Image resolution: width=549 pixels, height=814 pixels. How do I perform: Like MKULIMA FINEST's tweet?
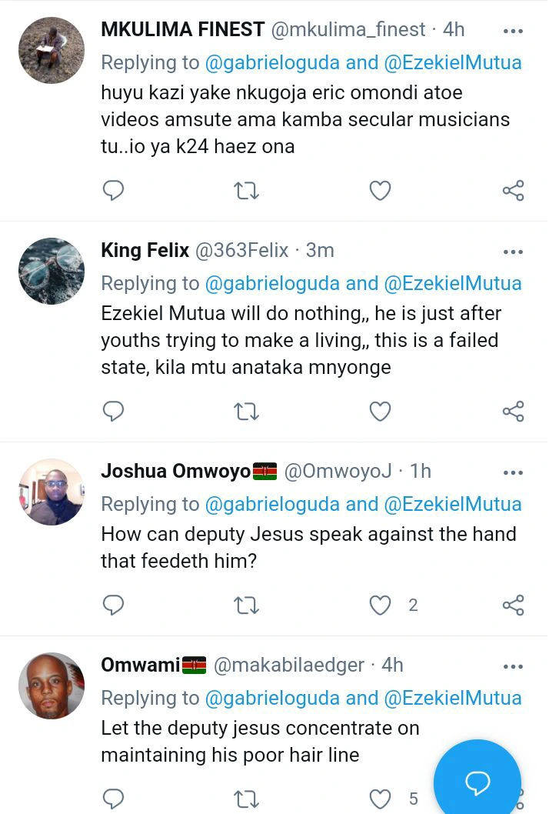(380, 190)
